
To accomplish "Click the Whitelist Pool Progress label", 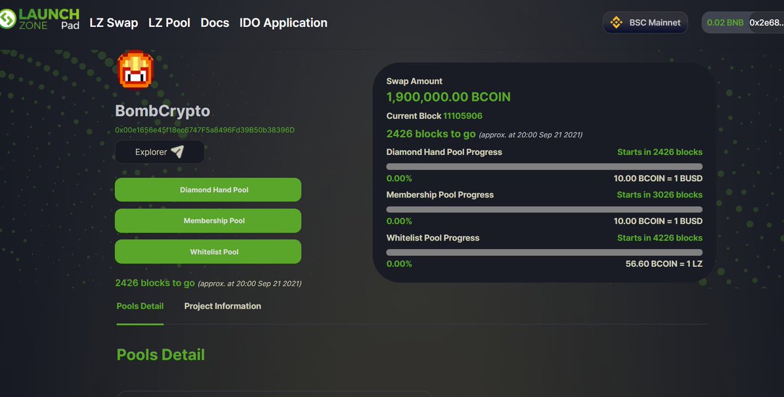I will click(433, 238).
